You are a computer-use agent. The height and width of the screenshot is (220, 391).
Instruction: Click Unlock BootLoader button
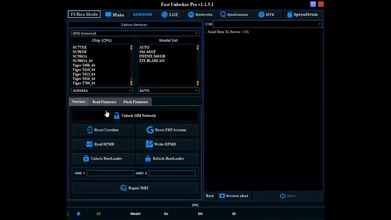point(103,159)
